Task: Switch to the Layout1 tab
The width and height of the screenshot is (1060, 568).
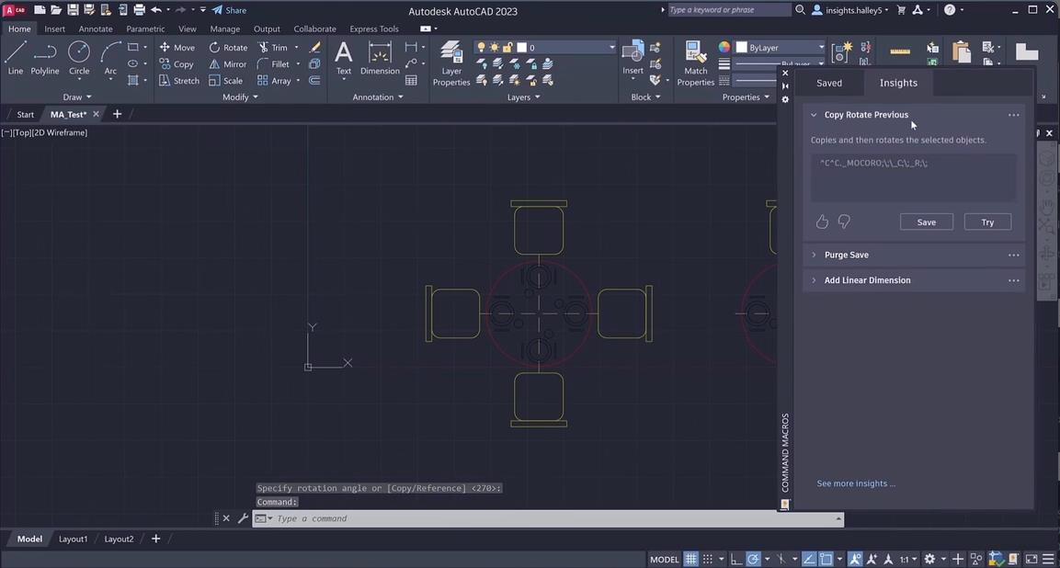Action: (x=73, y=539)
